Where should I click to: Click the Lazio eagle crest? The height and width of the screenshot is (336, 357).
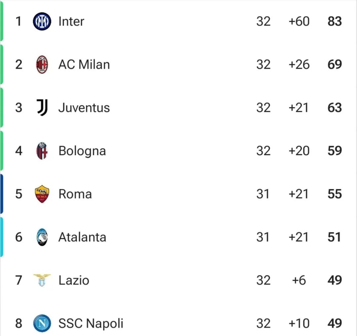[x=42, y=280]
